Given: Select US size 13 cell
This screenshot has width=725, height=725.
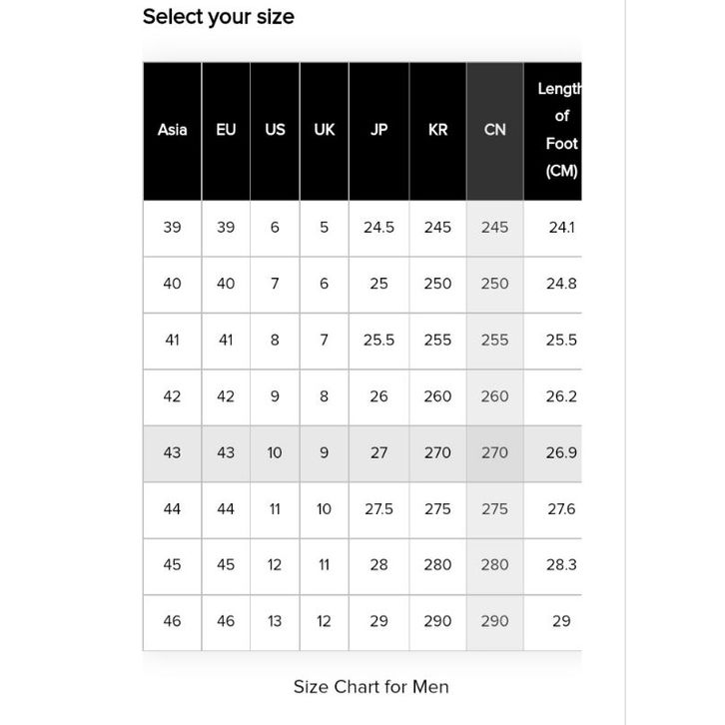Looking at the screenshot, I should click(275, 621).
